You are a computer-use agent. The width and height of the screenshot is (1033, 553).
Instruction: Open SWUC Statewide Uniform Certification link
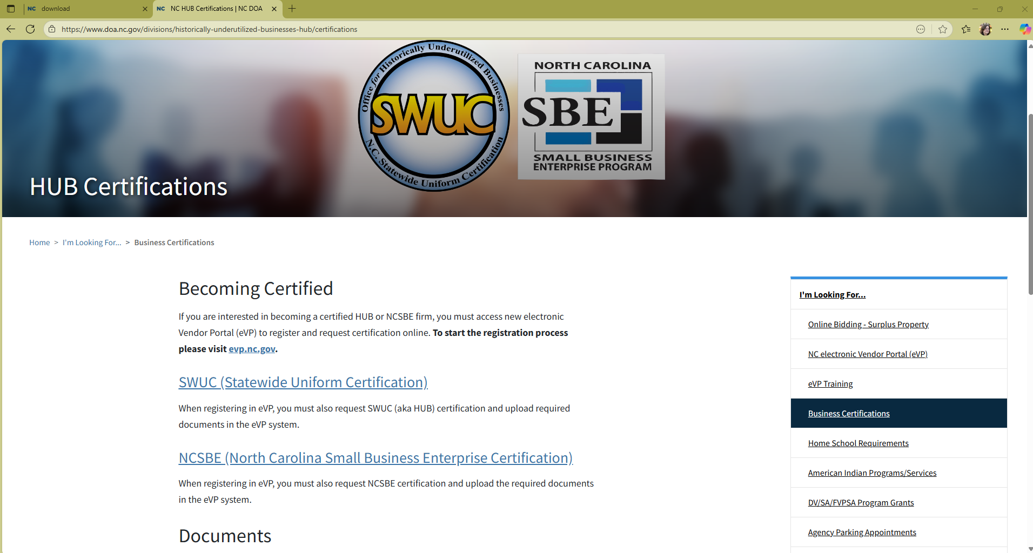(x=303, y=382)
